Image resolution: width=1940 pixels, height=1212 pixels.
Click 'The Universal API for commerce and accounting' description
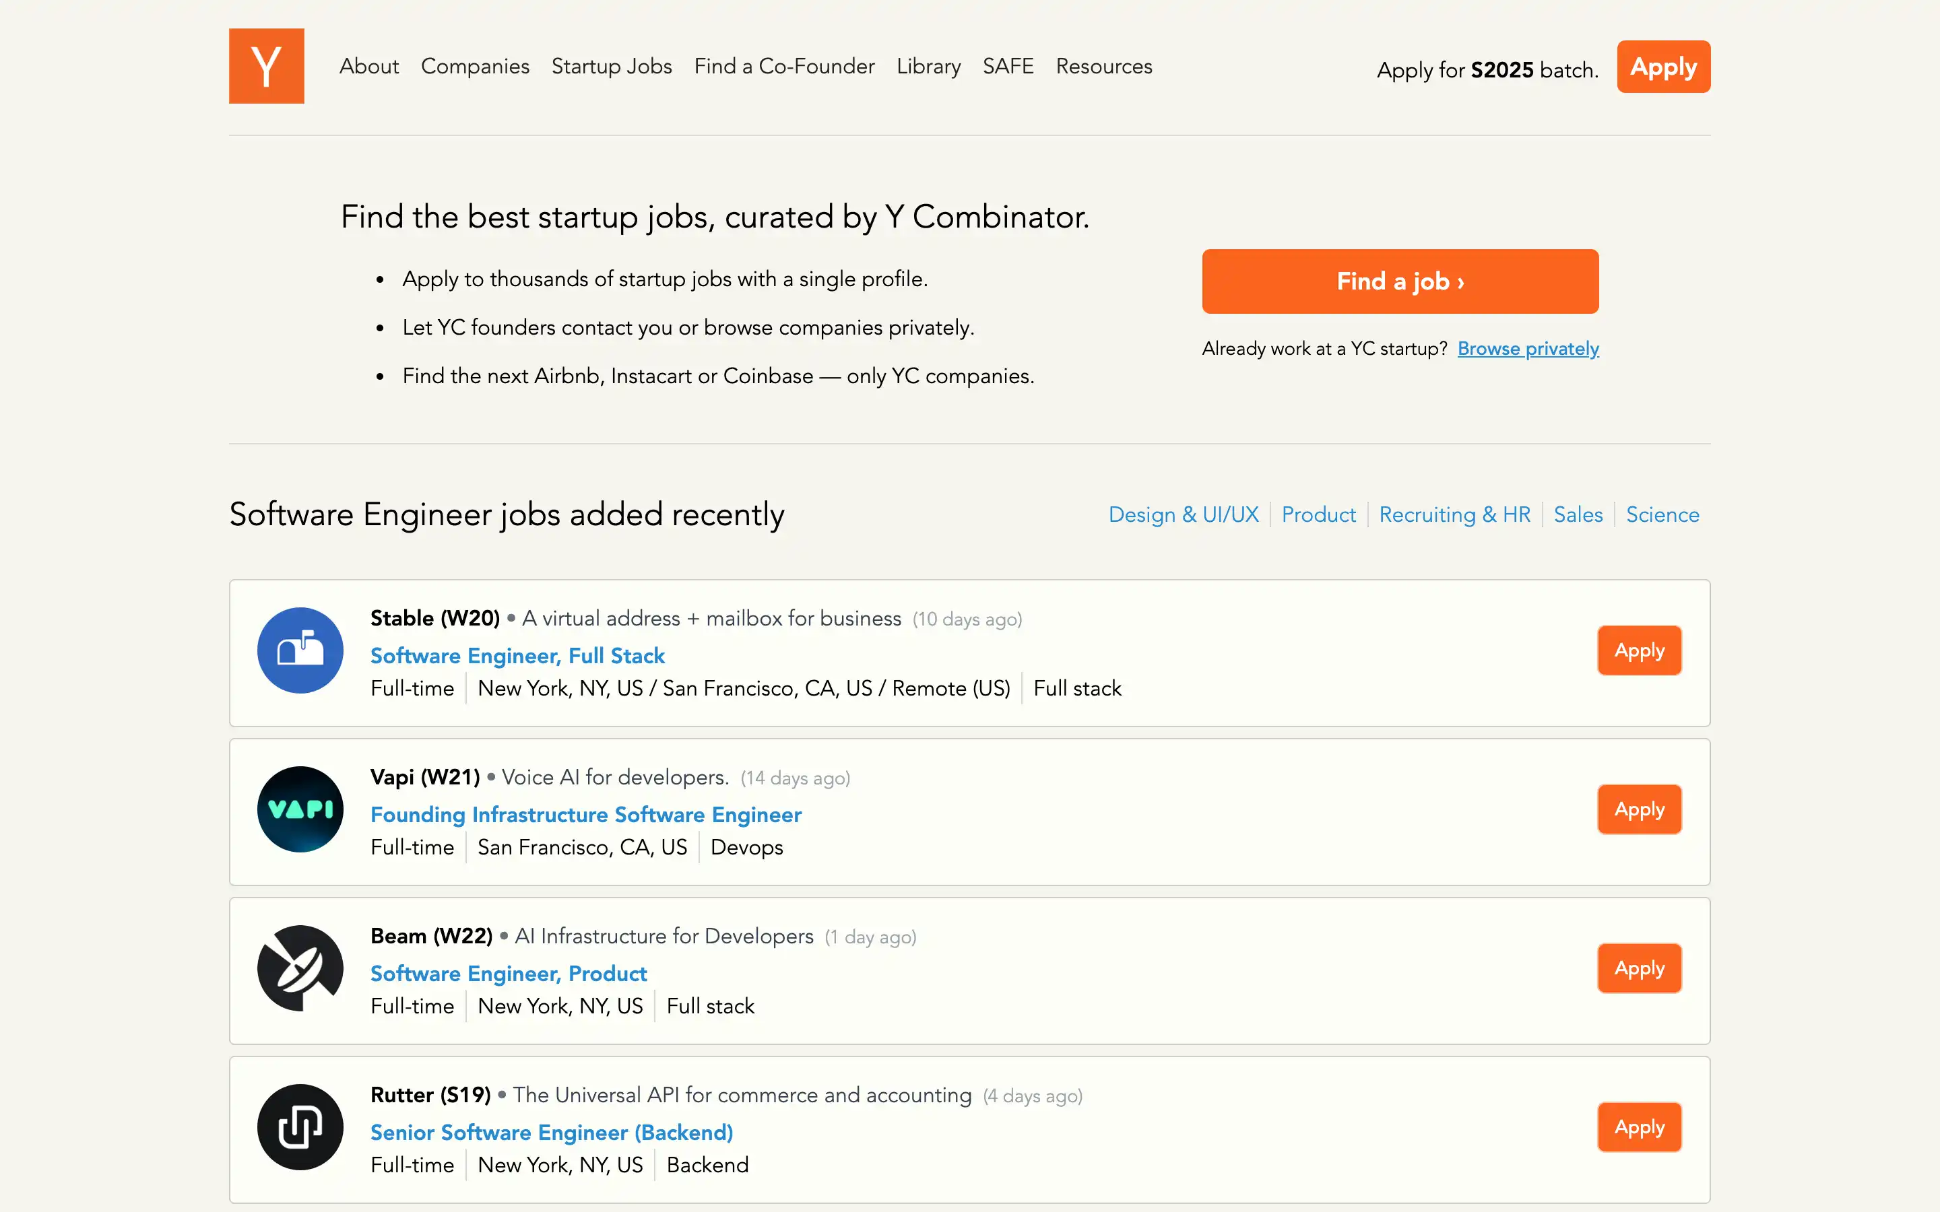tap(742, 1094)
